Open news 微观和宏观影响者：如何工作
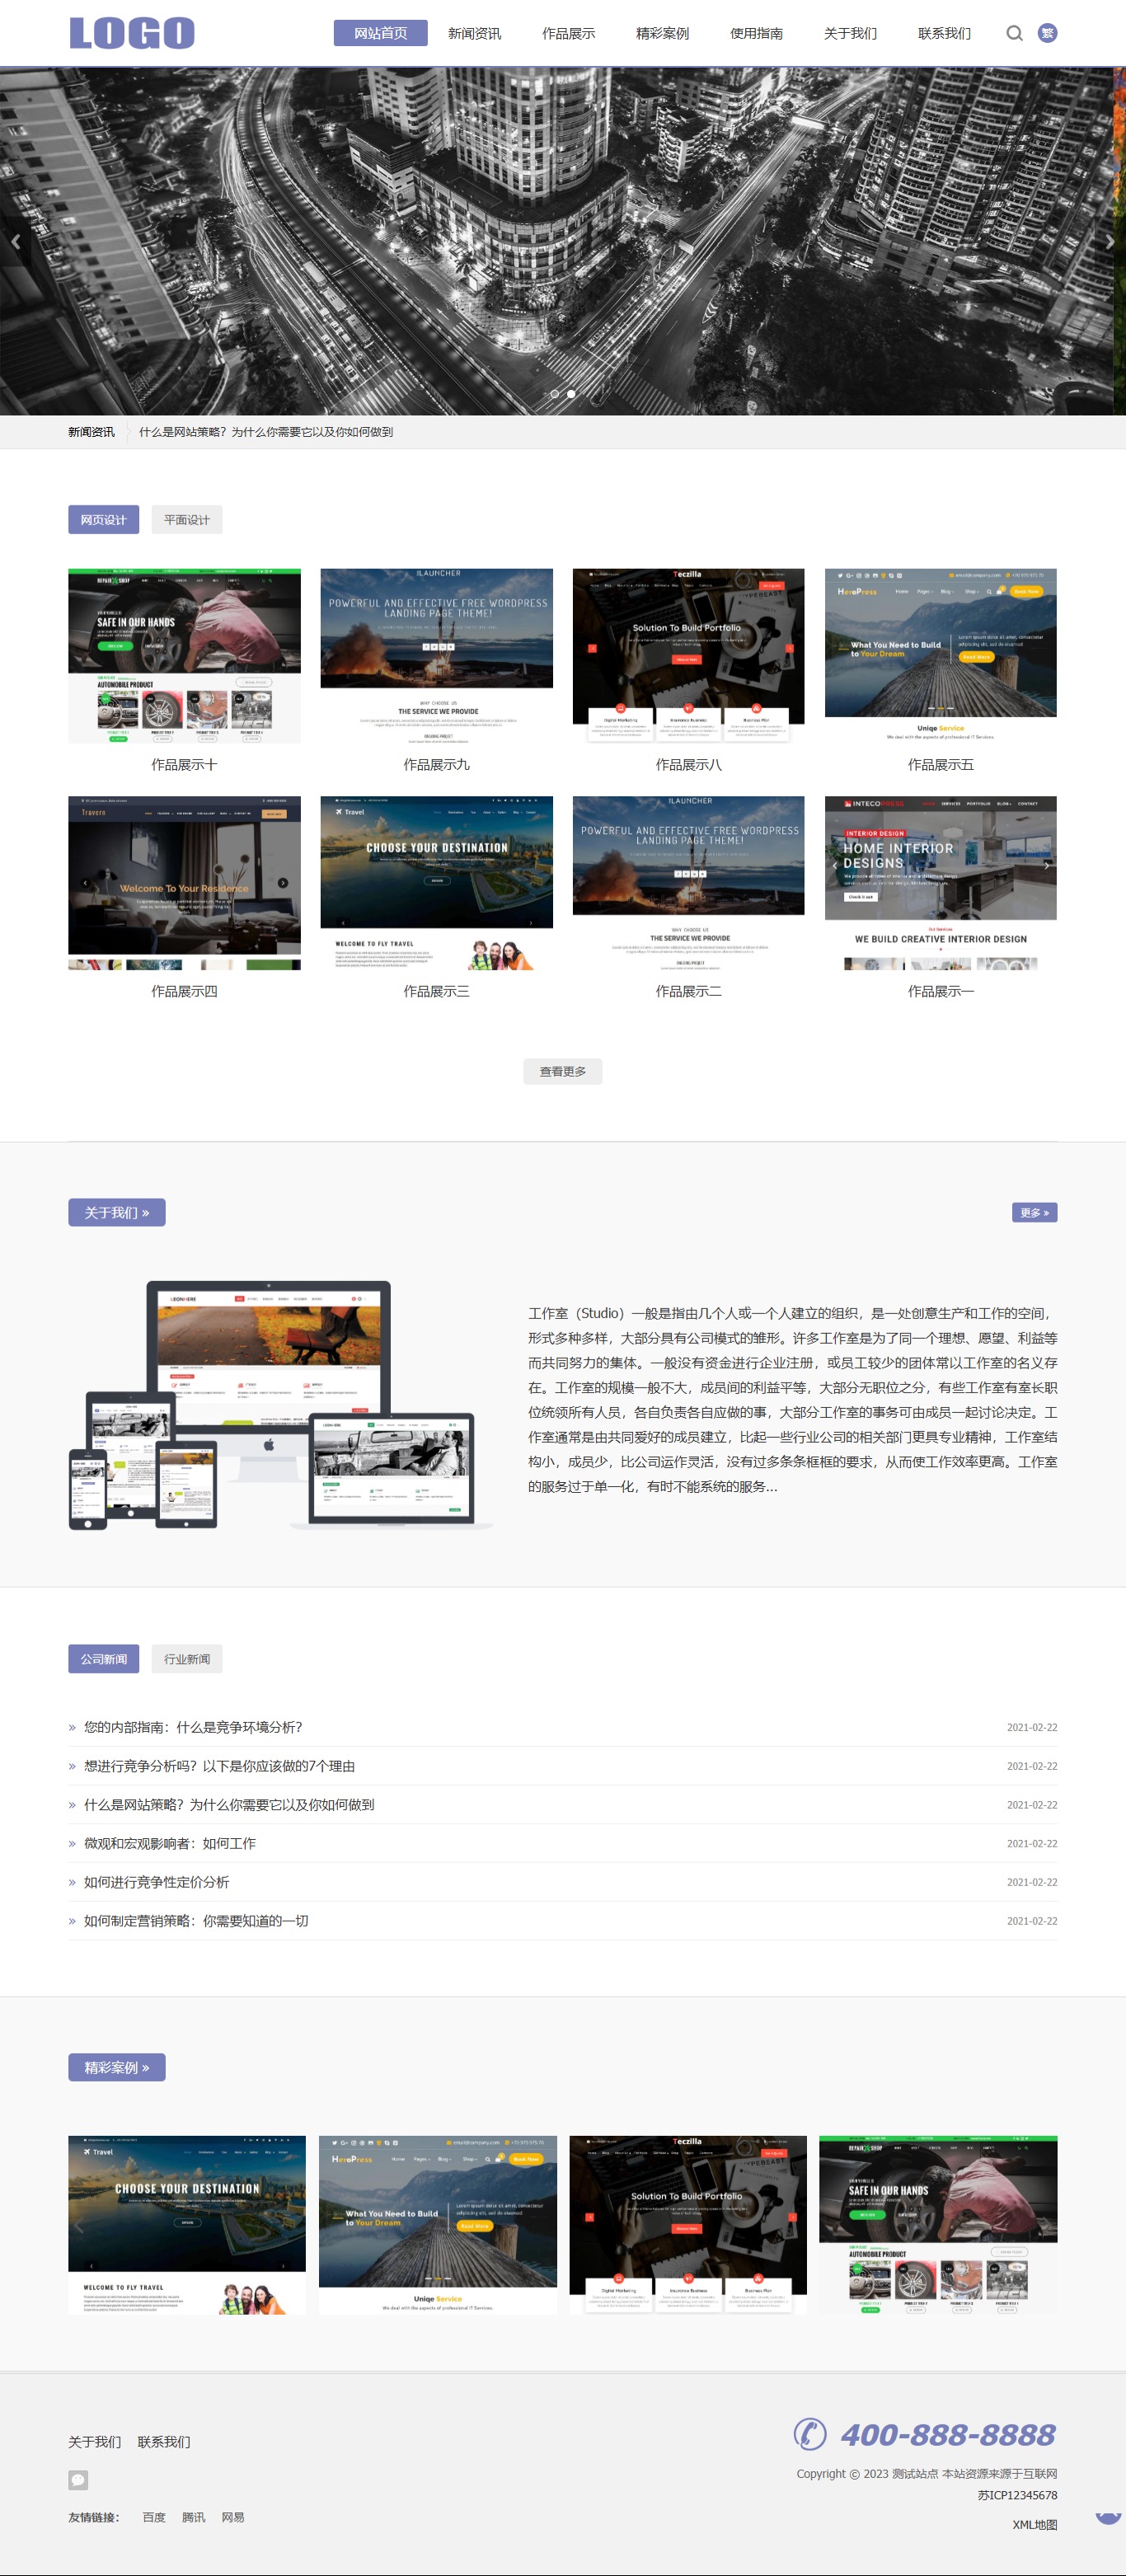The width and height of the screenshot is (1126, 2576). [x=170, y=1843]
